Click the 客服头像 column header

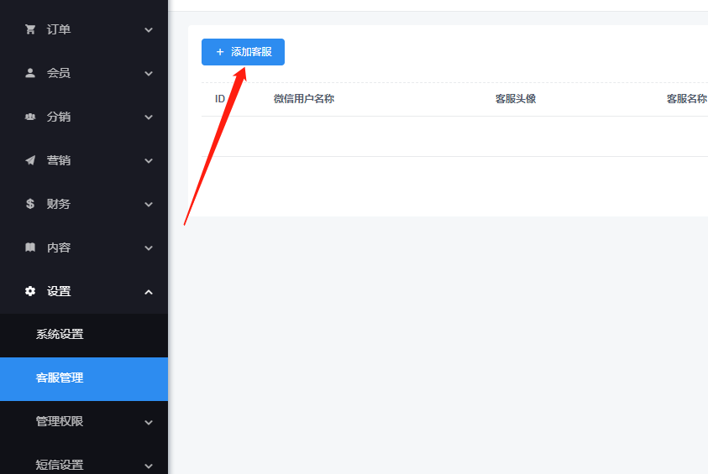[515, 99]
